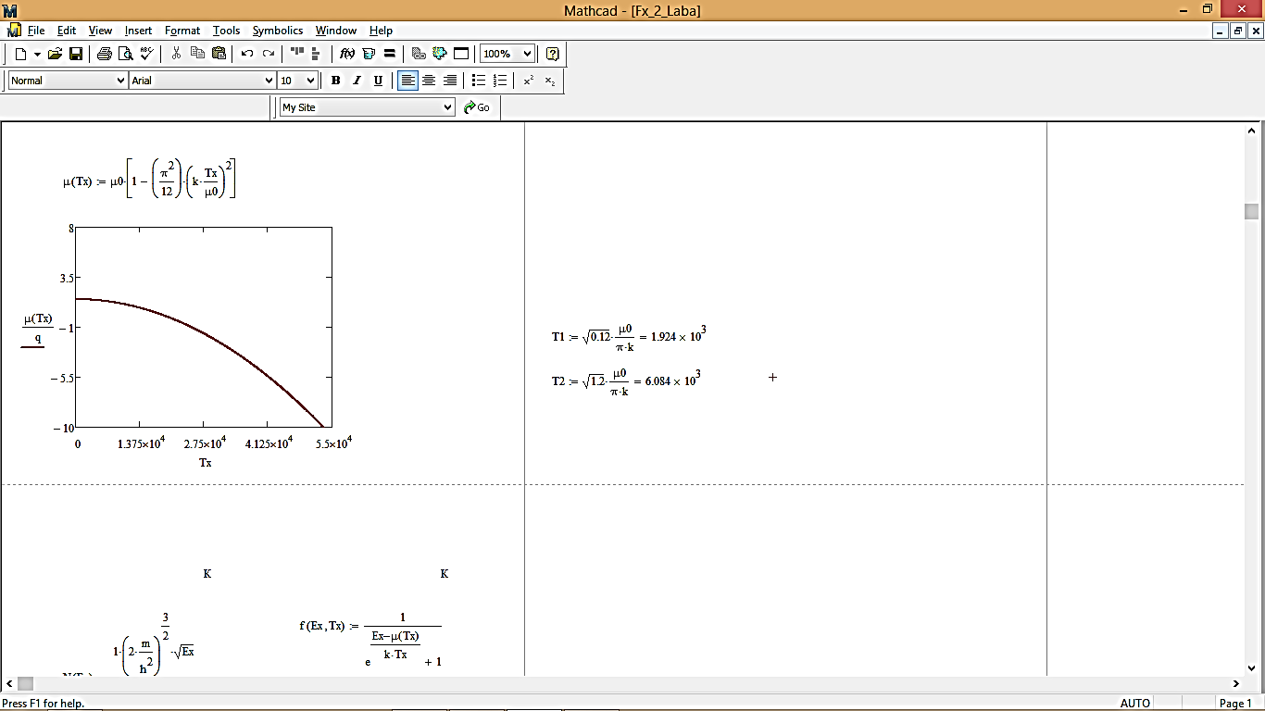Click the horizontal scrollbar right arrow

(x=1237, y=684)
